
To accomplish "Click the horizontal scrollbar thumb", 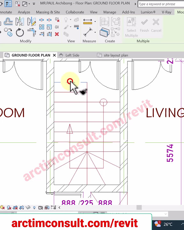I will [x=139, y=207].
